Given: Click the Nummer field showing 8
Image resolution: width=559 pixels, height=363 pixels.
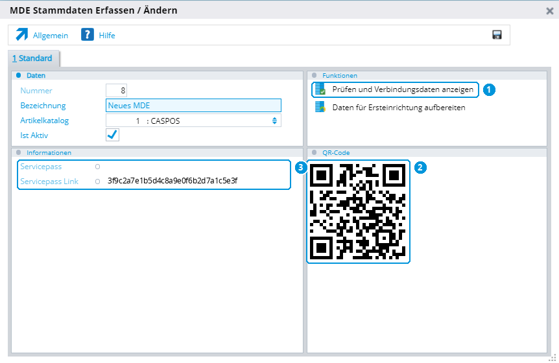Looking at the screenshot, I should (116, 91).
